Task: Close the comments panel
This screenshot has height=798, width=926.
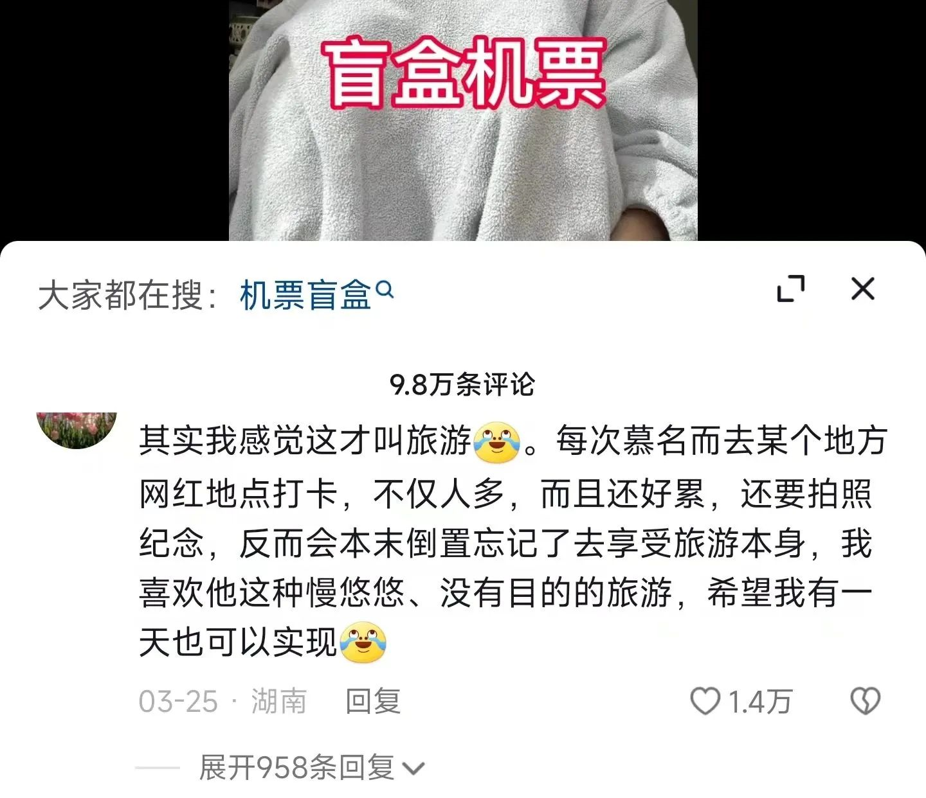Action: pos(862,288)
